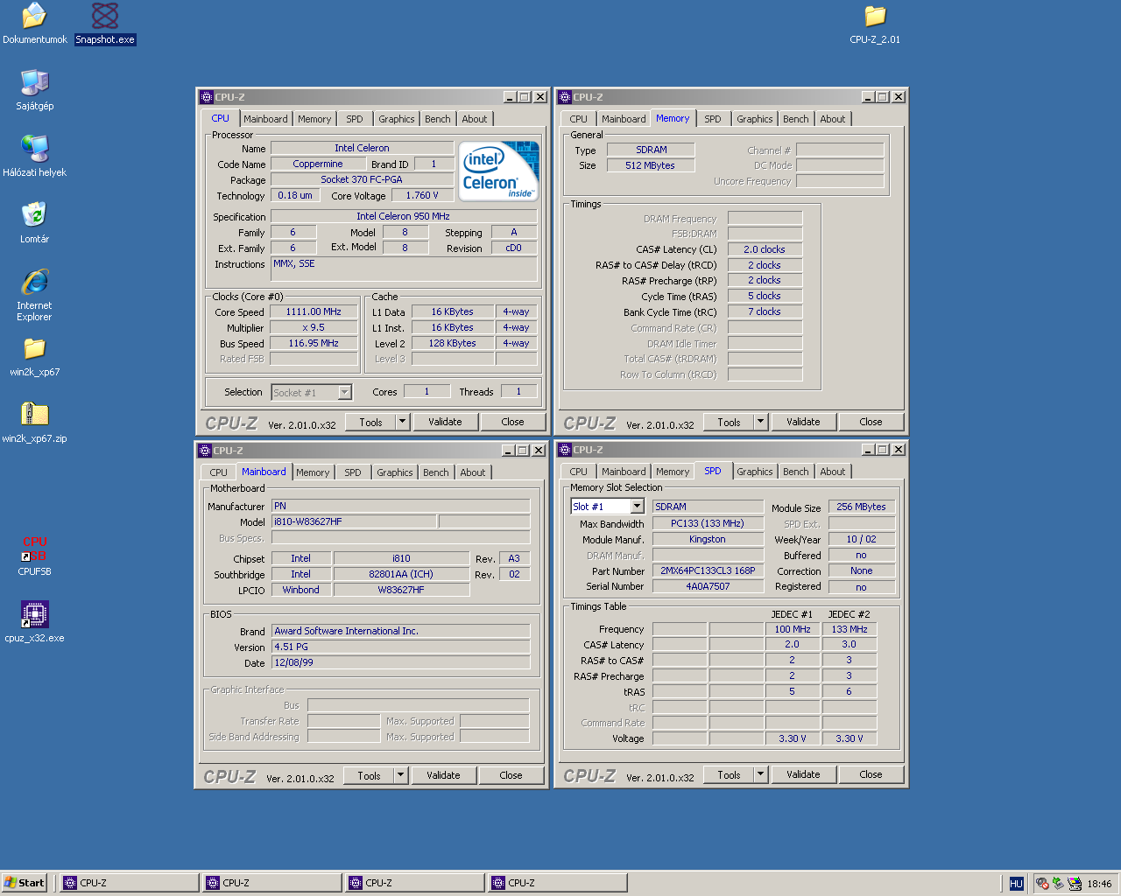The height and width of the screenshot is (896, 1121).
Task: Click the Award Software International Inc. text
Action: pos(346,631)
